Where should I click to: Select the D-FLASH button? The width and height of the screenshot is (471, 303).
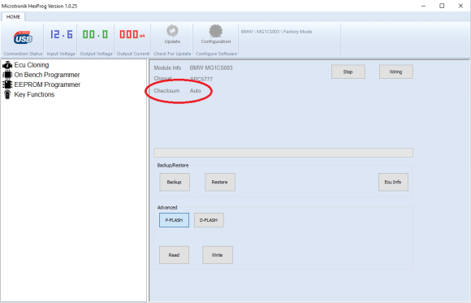[209, 220]
